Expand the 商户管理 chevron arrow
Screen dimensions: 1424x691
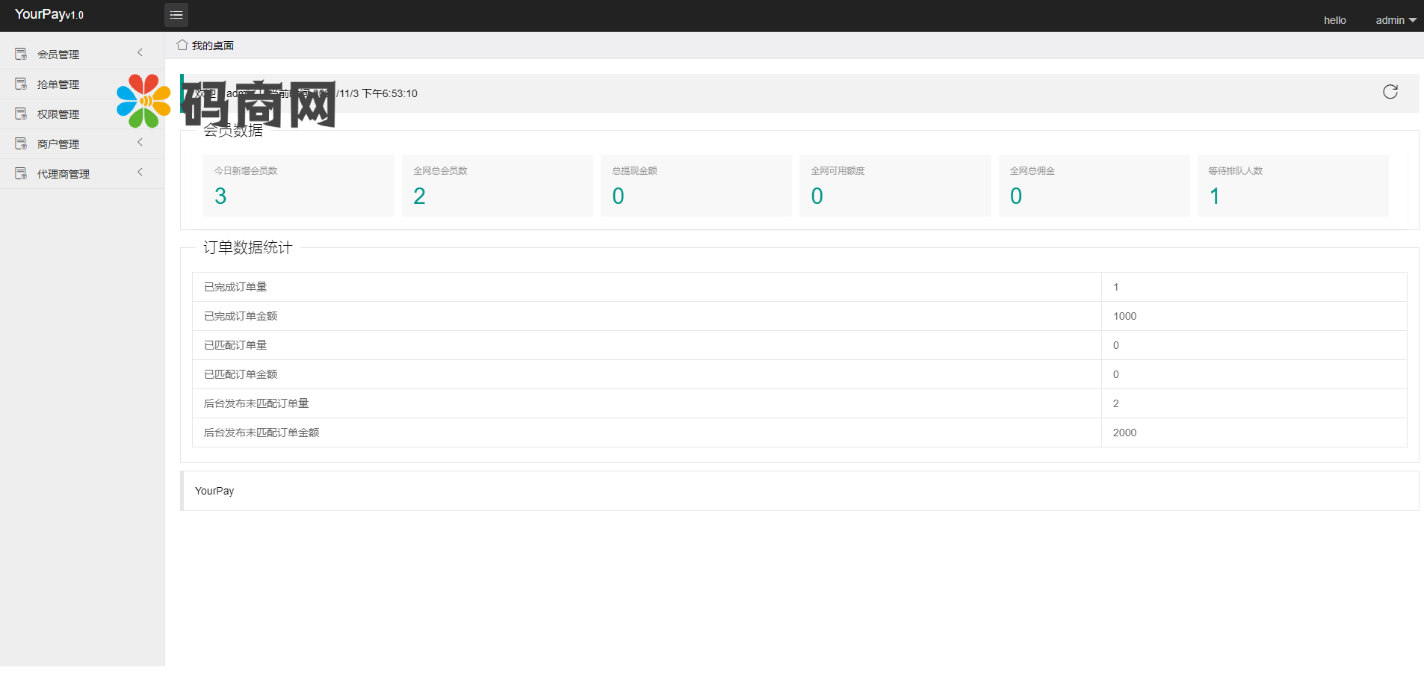[140, 142]
